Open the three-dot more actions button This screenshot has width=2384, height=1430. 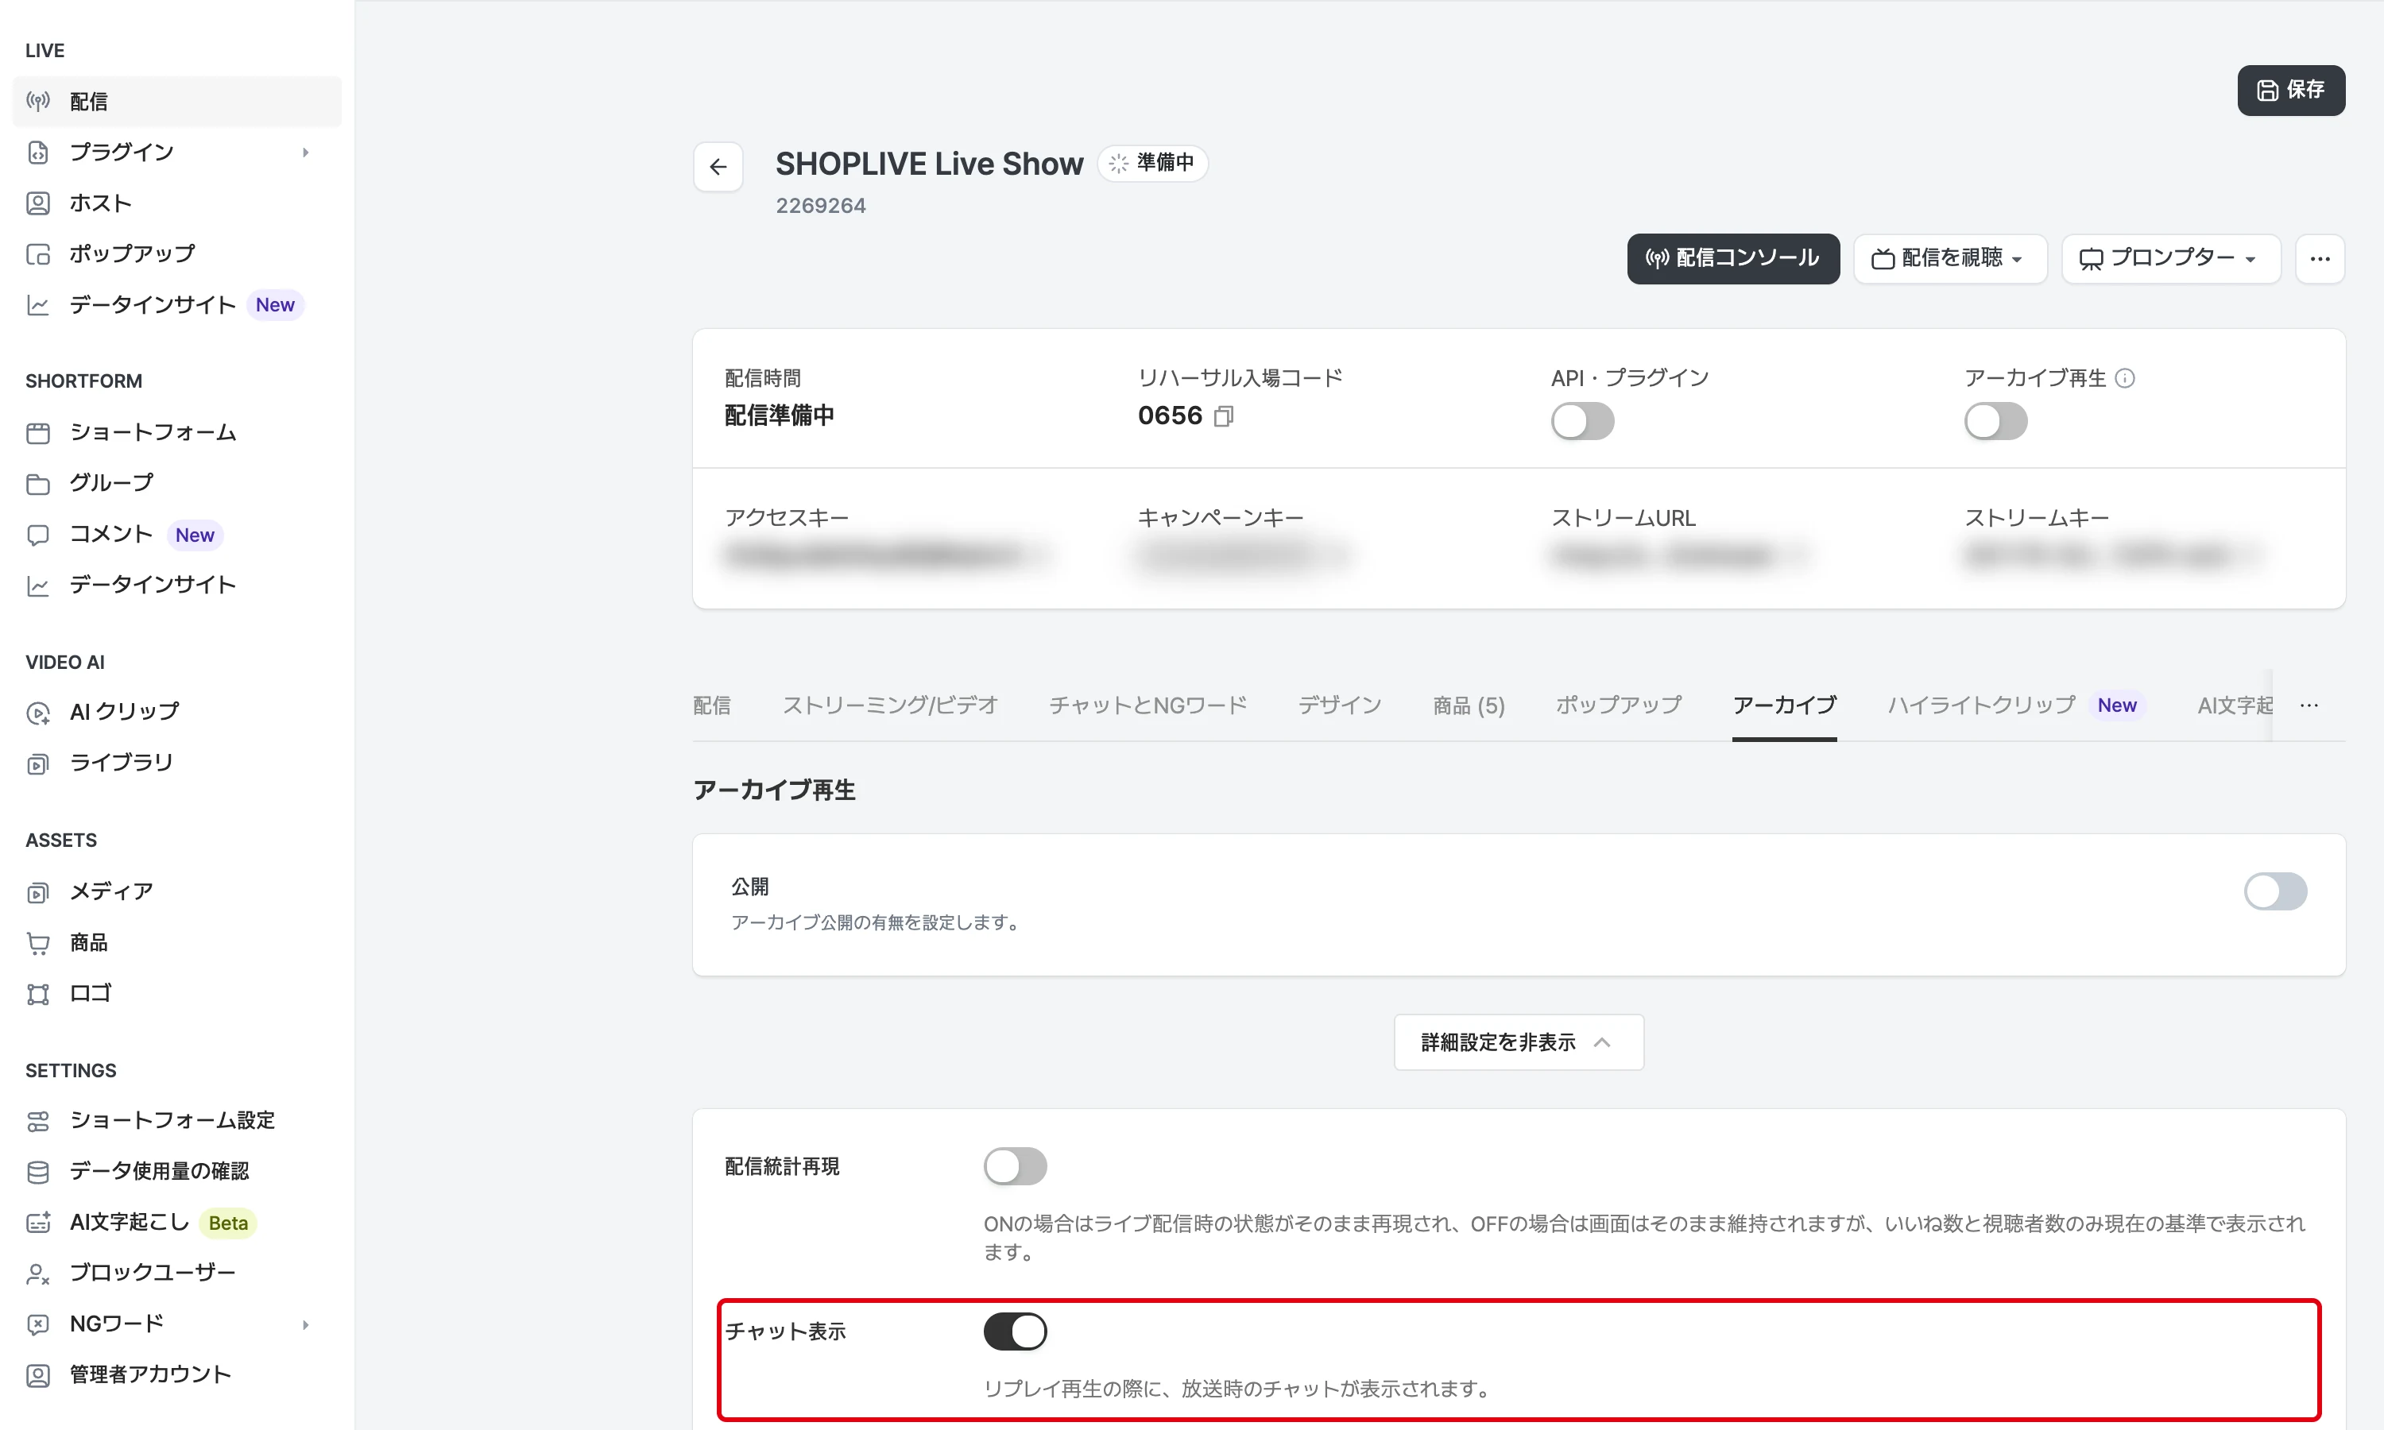coord(2320,258)
